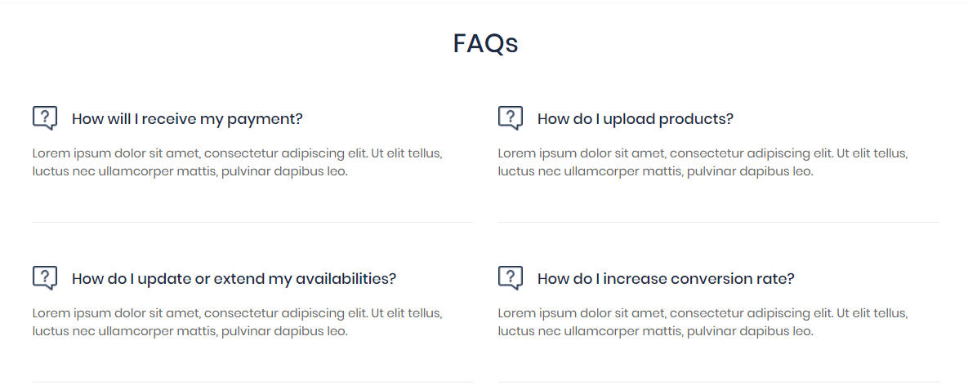The width and height of the screenshot is (968, 385).
Task: Click first line of upload products answer
Action: (x=703, y=153)
